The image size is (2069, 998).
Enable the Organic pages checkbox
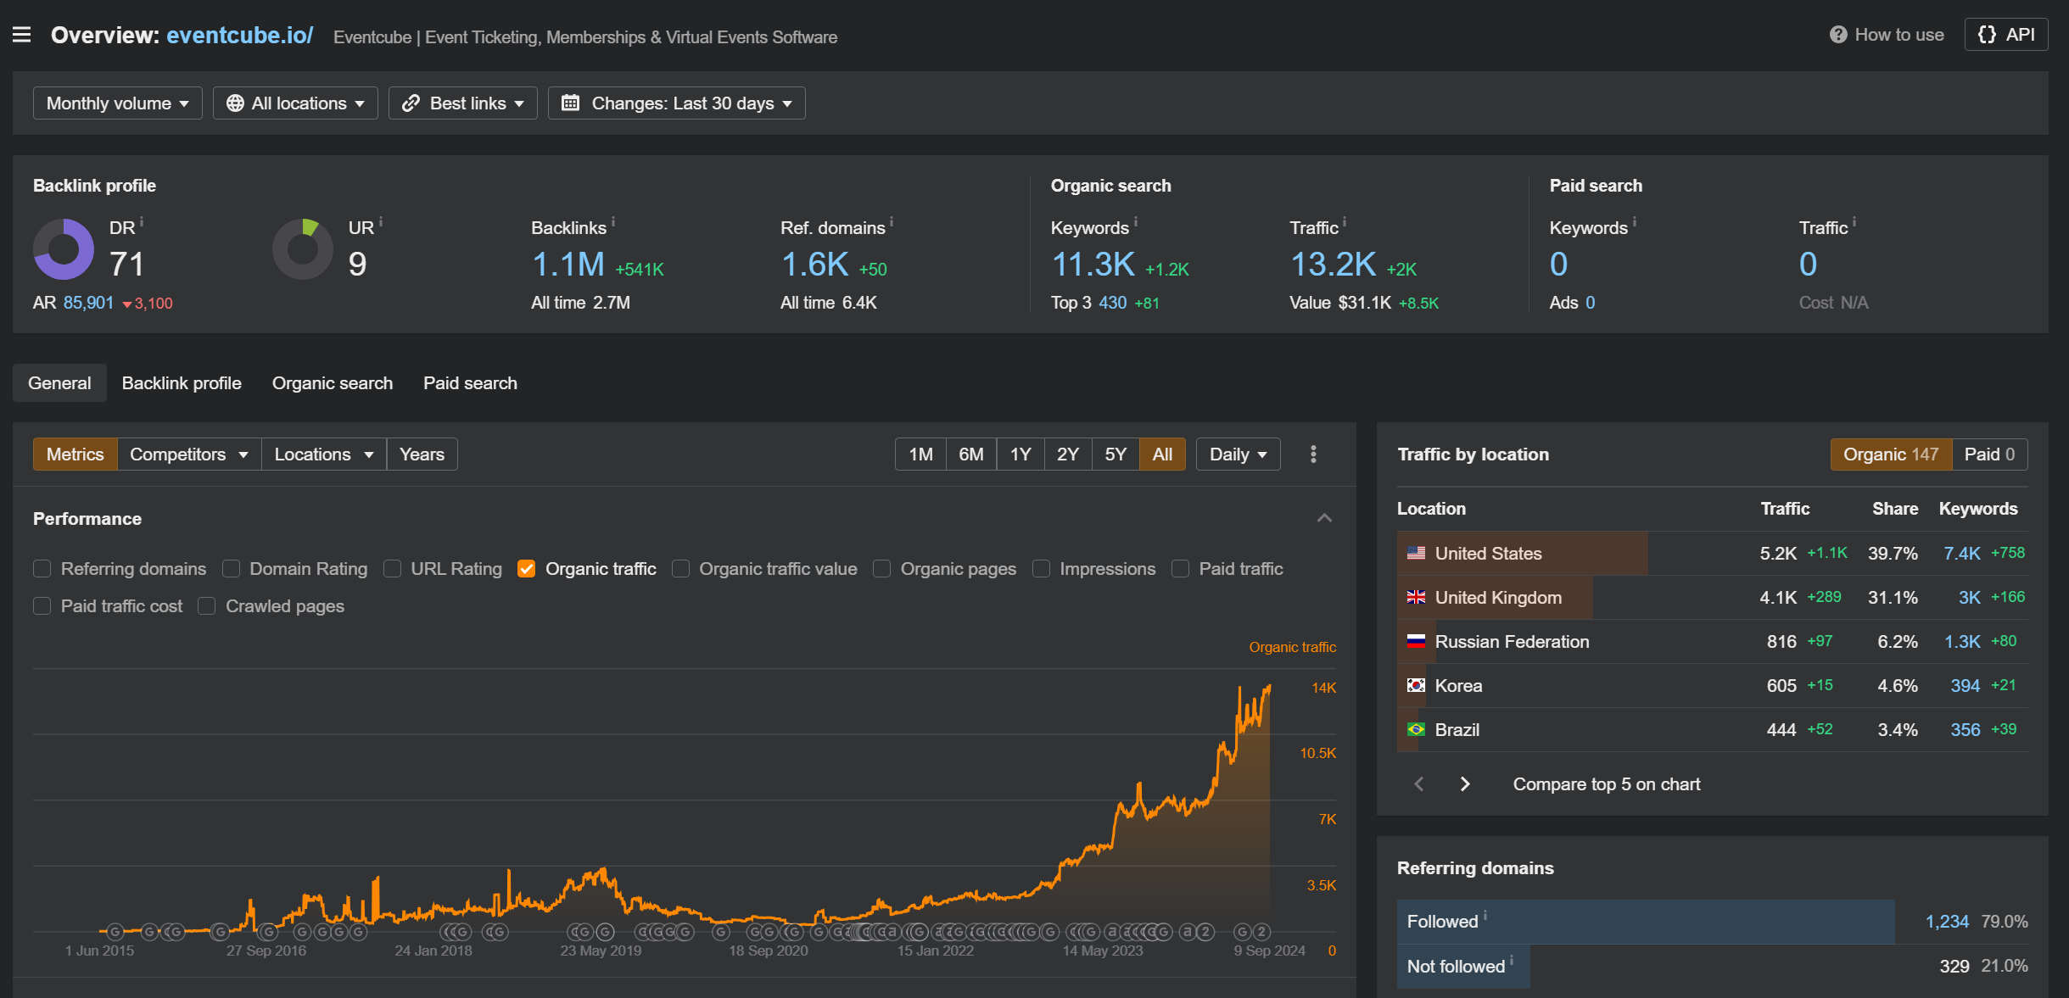[x=882, y=568]
